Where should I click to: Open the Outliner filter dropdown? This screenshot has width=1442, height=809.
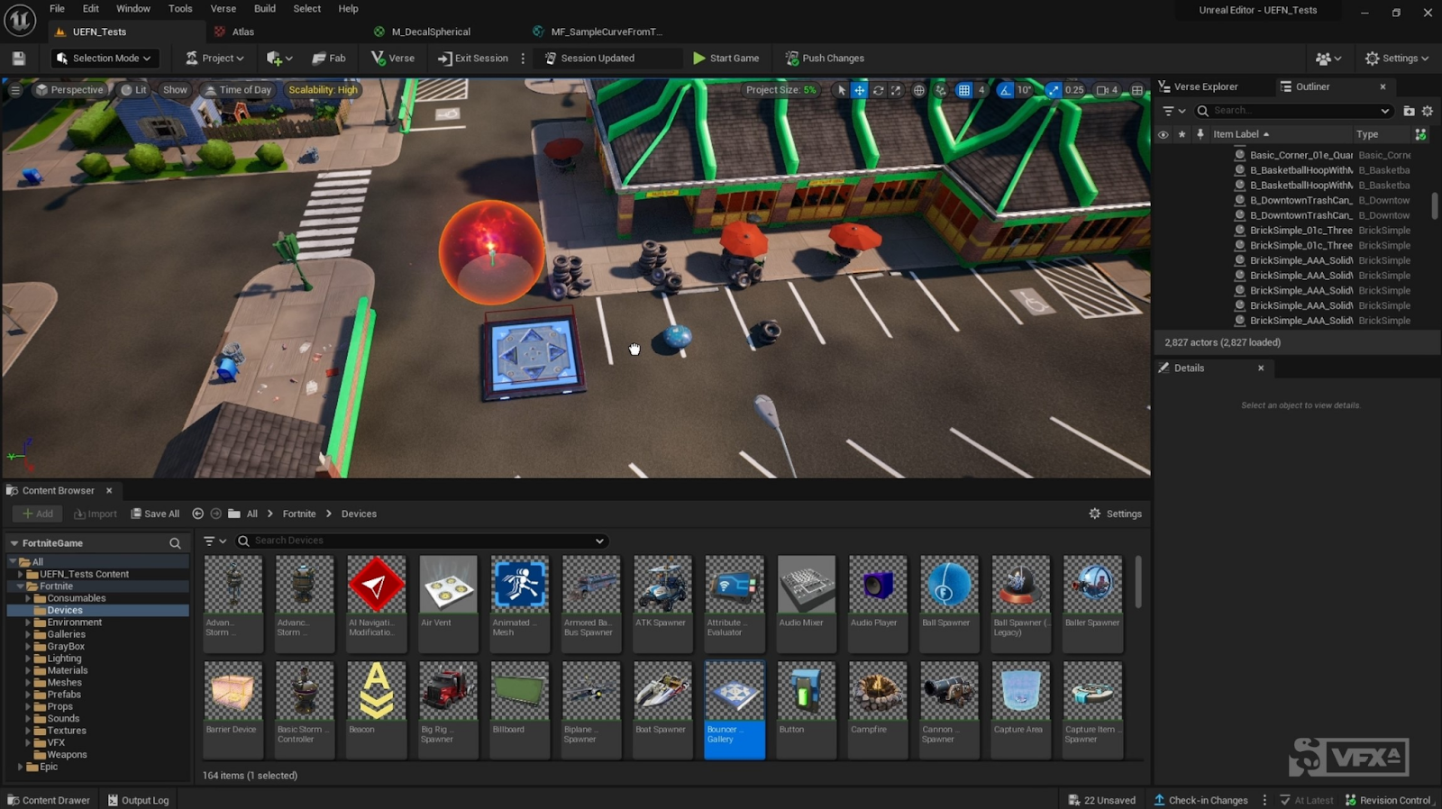1173,111
